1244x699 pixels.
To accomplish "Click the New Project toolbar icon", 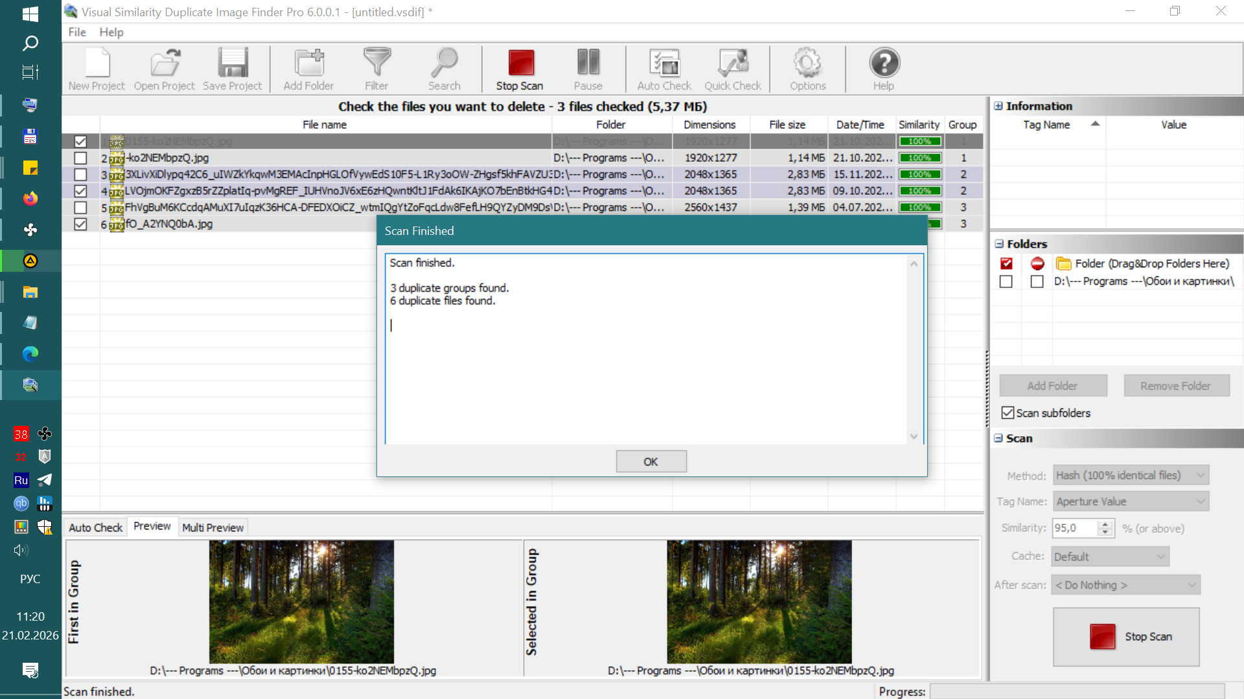I will pyautogui.click(x=97, y=69).
